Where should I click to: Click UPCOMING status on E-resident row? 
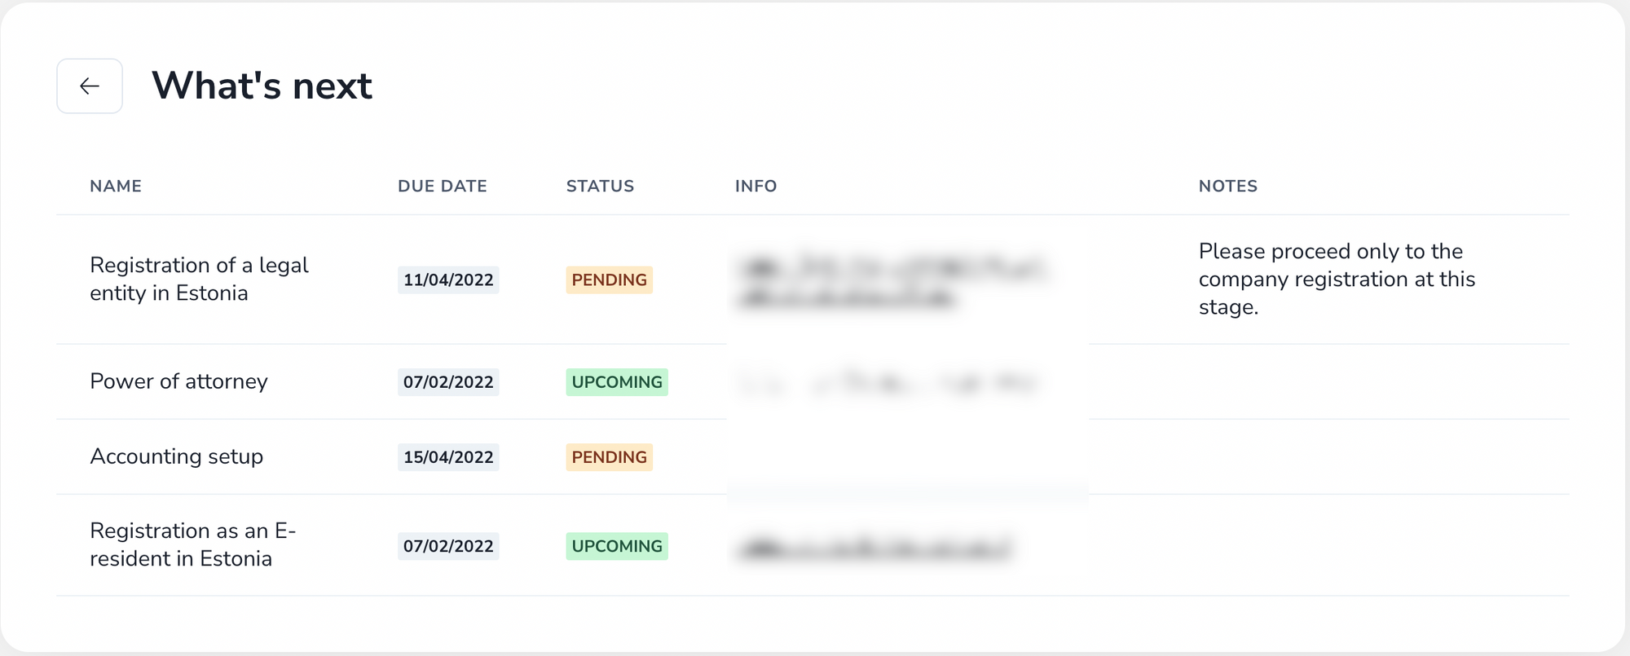coord(617,546)
